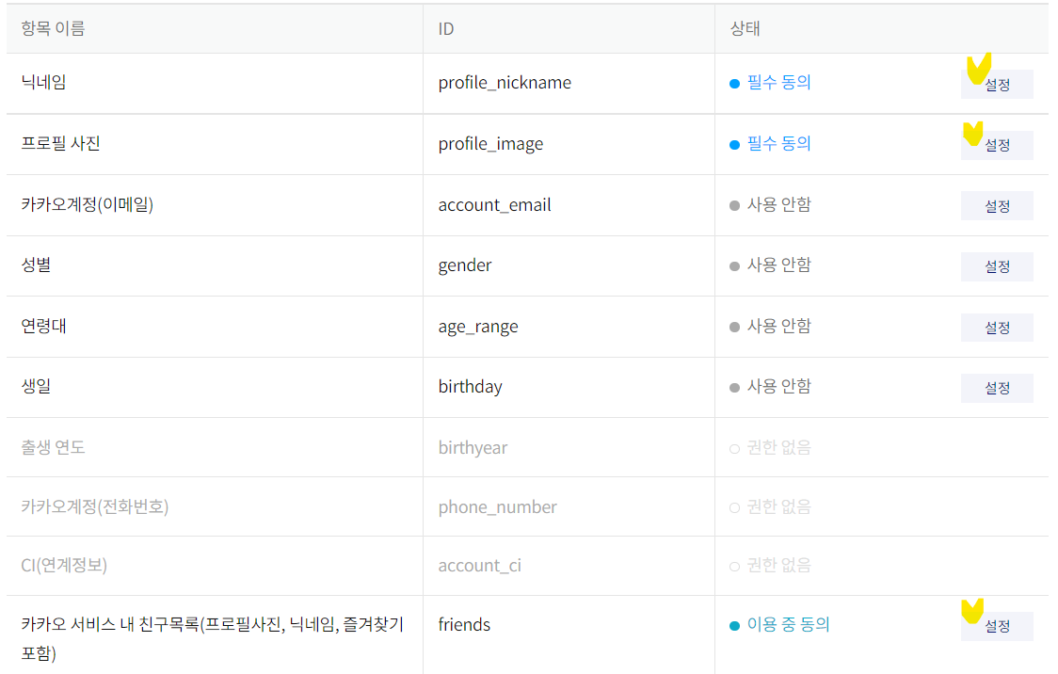This screenshot has height=674, width=1058.
Task: Click the blue status dot beside profile_image
Action: coord(734,144)
